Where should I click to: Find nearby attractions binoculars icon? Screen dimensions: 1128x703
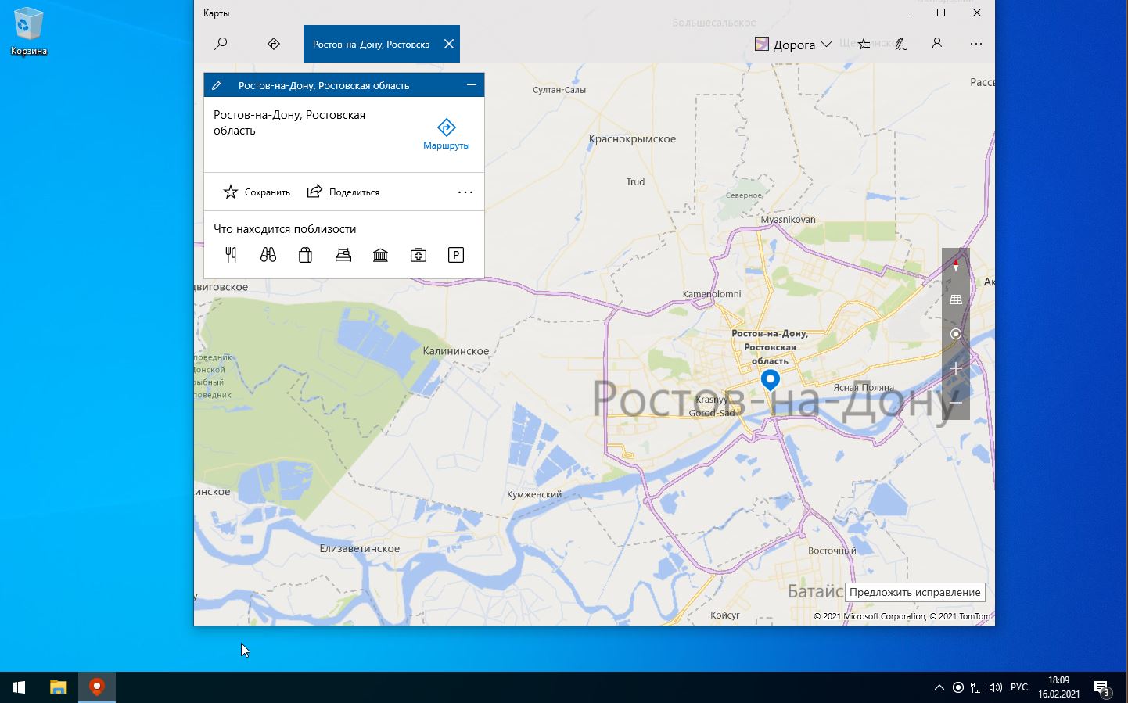tap(268, 255)
